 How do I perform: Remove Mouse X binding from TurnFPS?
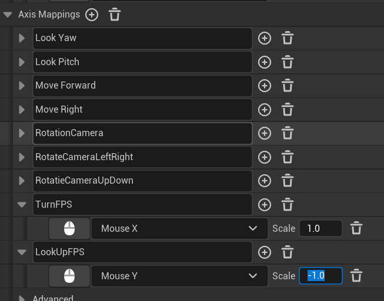tap(356, 228)
